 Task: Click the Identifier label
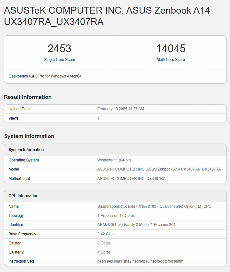pos(16,225)
